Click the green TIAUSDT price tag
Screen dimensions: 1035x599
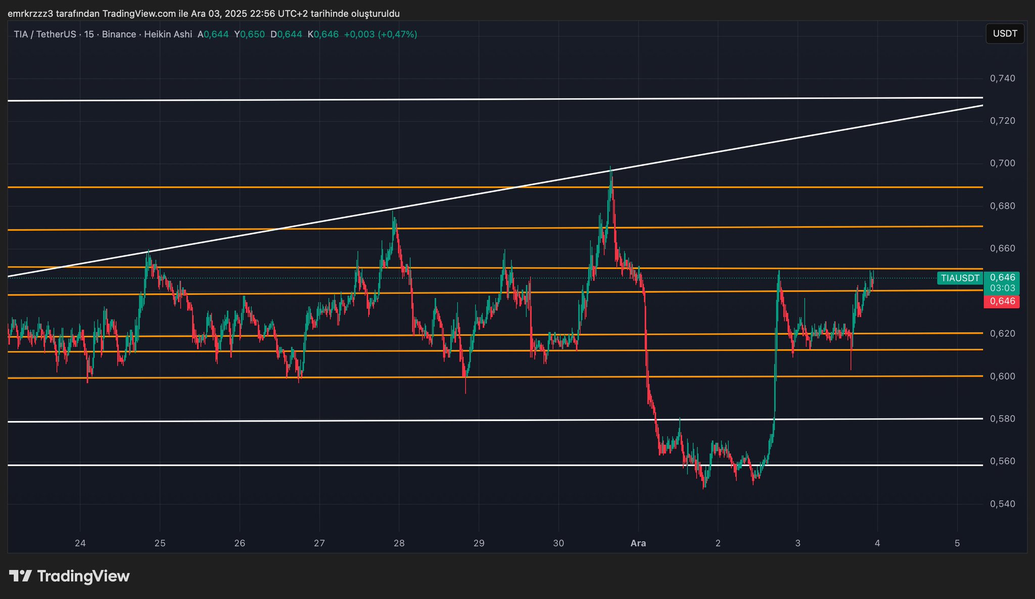click(x=960, y=278)
